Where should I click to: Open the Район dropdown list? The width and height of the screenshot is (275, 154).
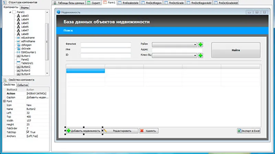click(x=195, y=45)
